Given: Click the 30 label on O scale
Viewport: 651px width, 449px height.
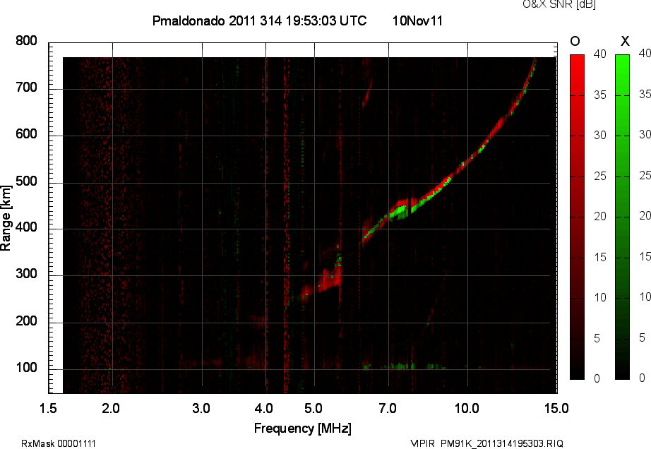Looking at the screenshot, I should (600, 136).
